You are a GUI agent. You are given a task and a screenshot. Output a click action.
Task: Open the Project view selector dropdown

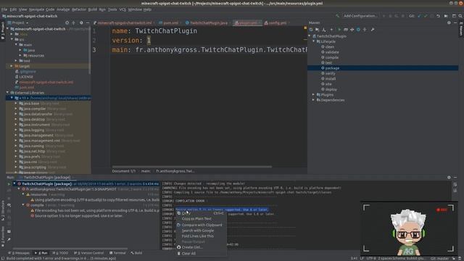click(20, 22)
